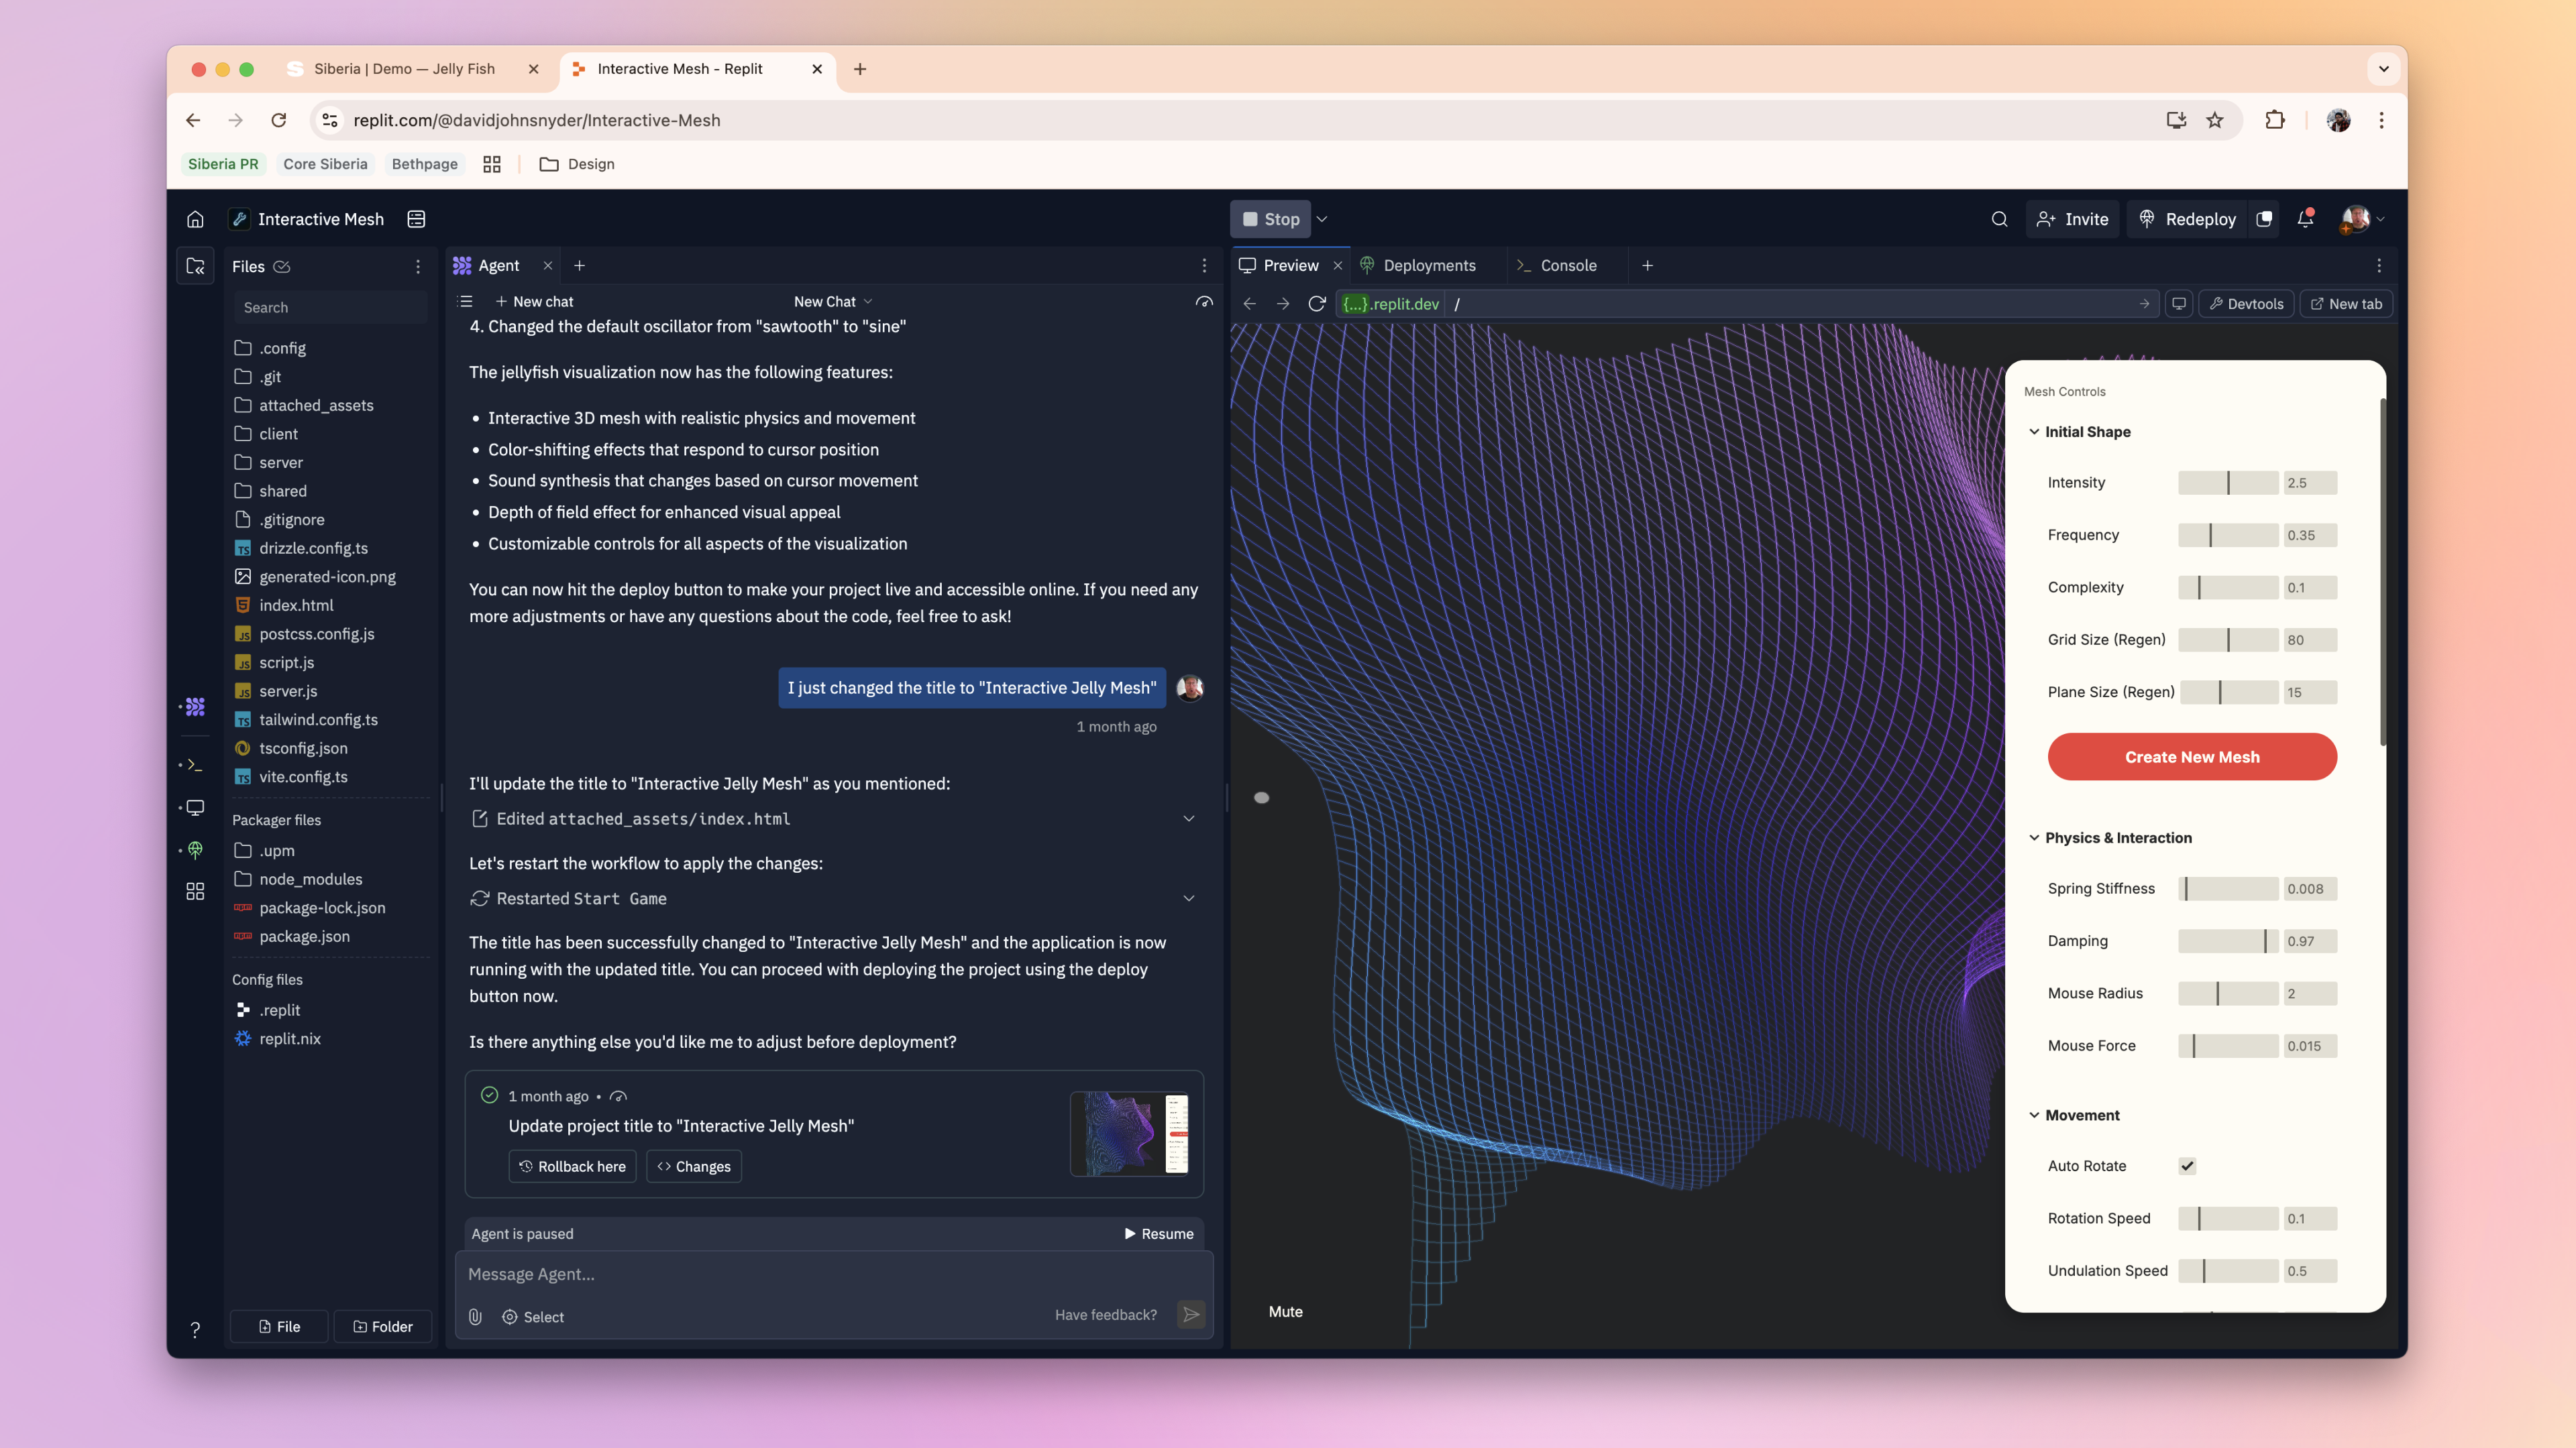Click the attach file paperclip icon
This screenshot has width=2576, height=1448.
[x=476, y=1317]
